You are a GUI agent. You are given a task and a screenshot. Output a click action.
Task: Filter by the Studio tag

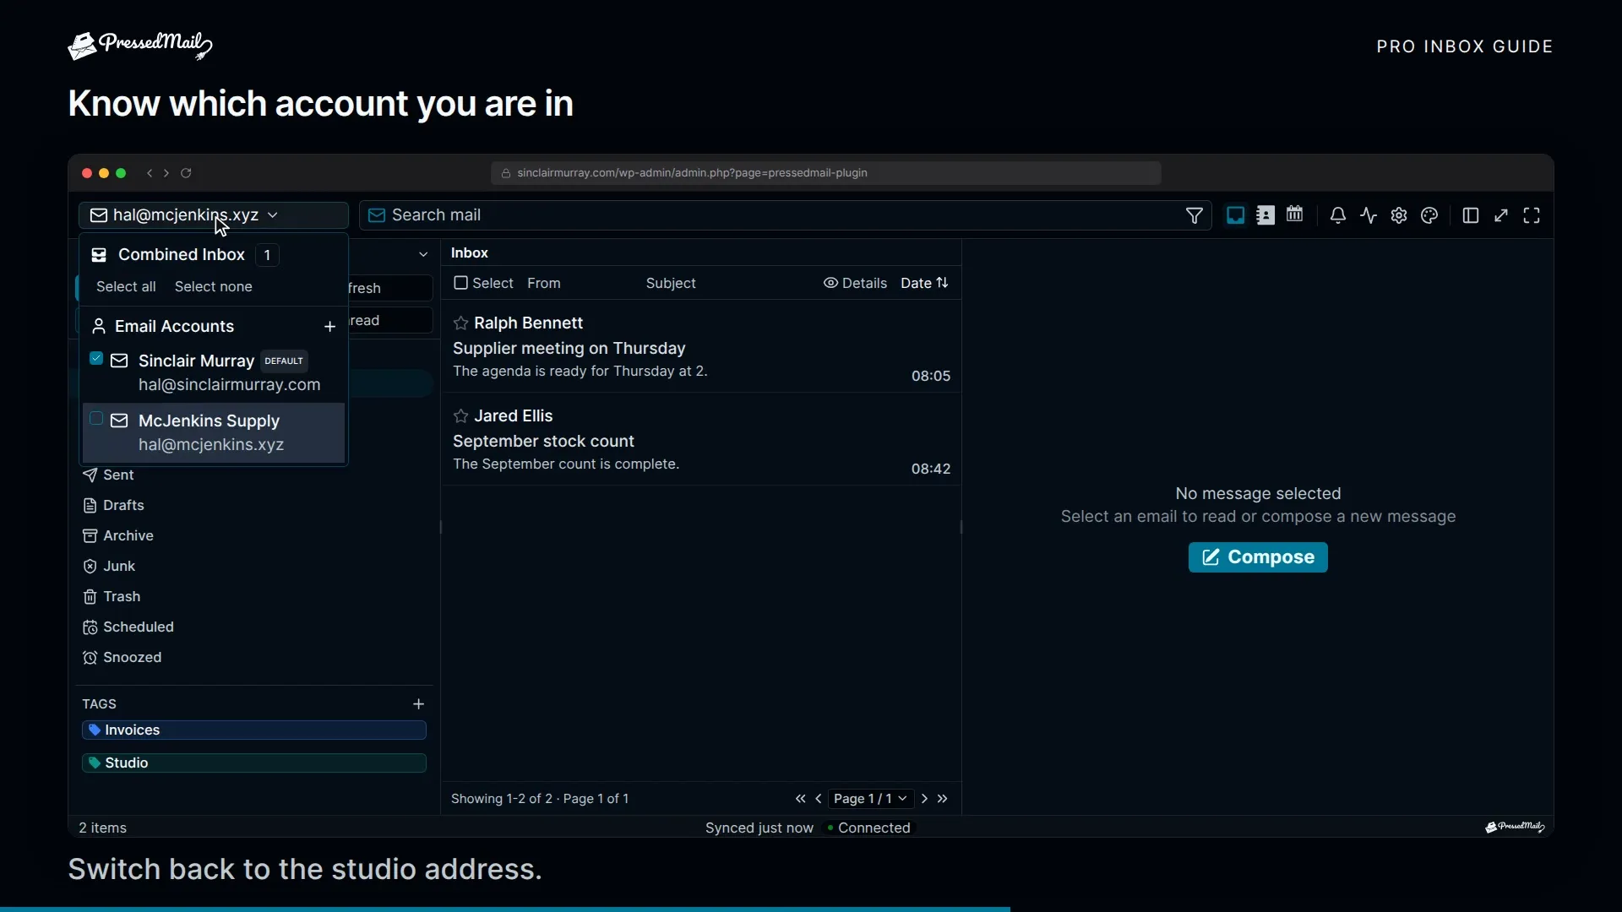pos(254,763)
